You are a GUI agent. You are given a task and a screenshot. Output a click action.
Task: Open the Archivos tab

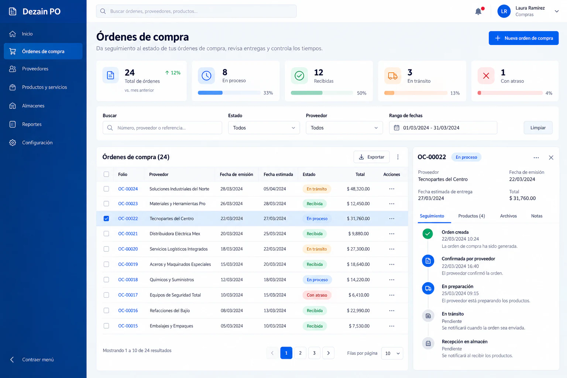(x=508, y=216)
